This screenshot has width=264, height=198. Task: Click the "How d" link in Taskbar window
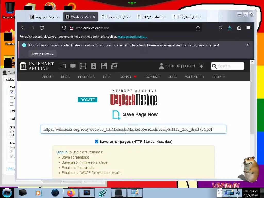(11, 168)
